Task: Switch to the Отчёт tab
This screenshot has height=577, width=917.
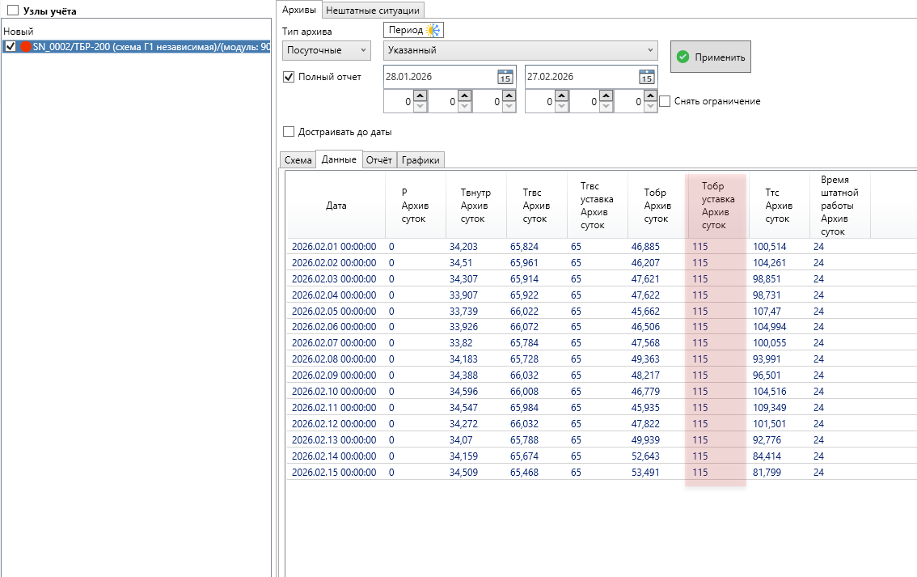Action: pyautogui.click(x=379, y=160)
